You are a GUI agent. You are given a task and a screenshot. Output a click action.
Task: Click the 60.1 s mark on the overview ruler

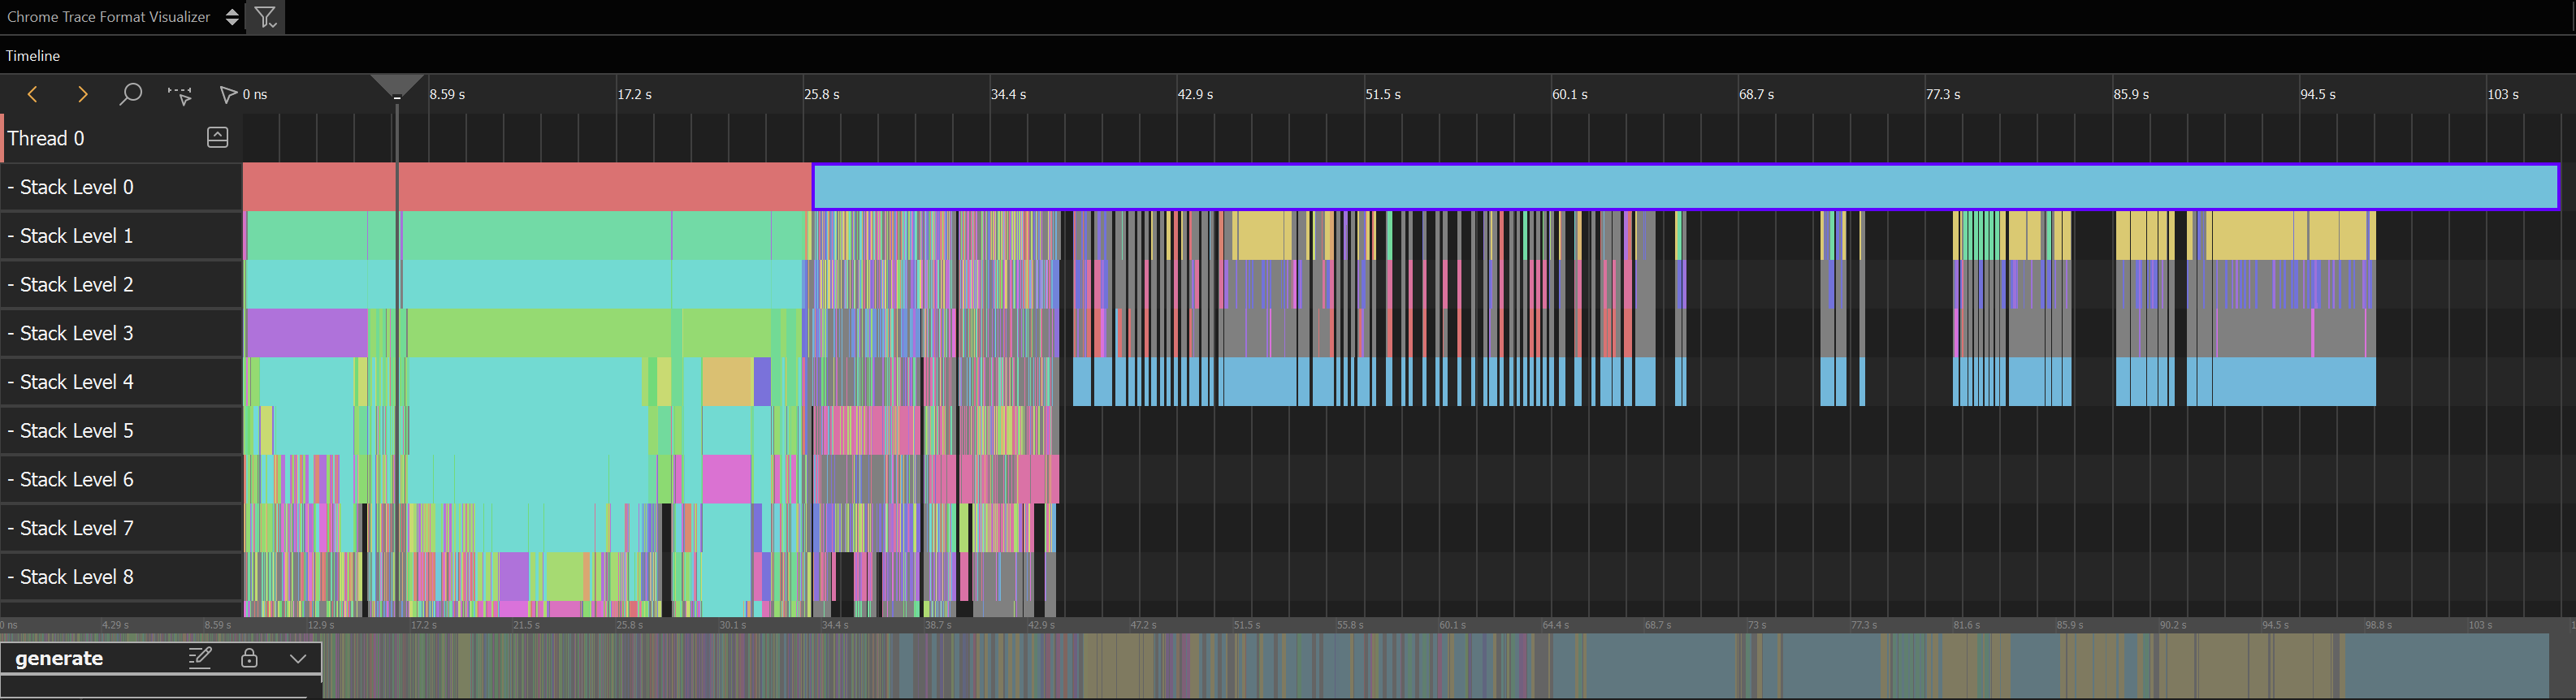pos(1452,625)
